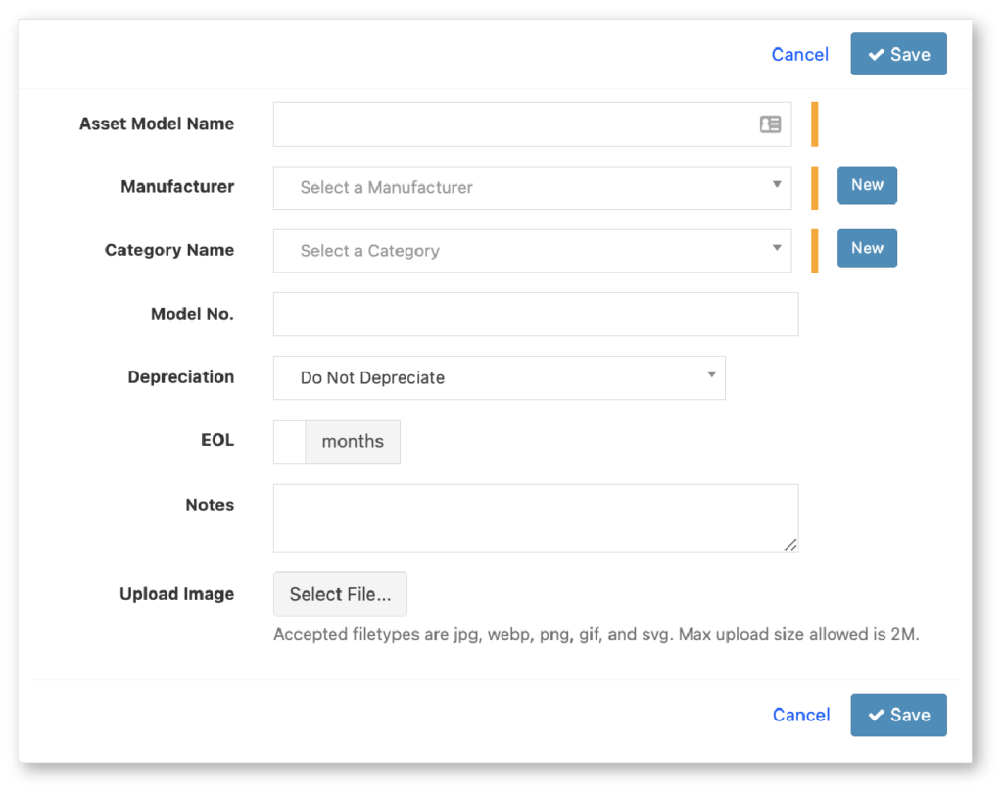Click inside the Notes text area
This screenshot has height=794, width=1003.
pos(535,518)
